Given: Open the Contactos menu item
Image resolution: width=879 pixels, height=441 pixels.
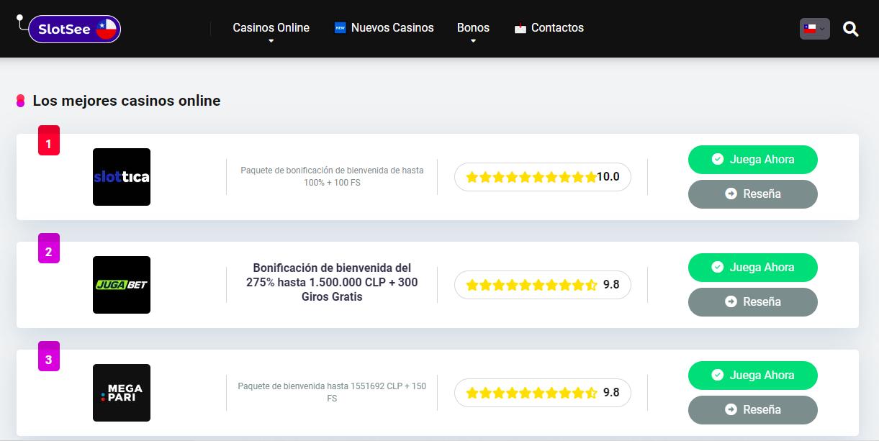Looking at the screenshot, I should pos(557,28).
